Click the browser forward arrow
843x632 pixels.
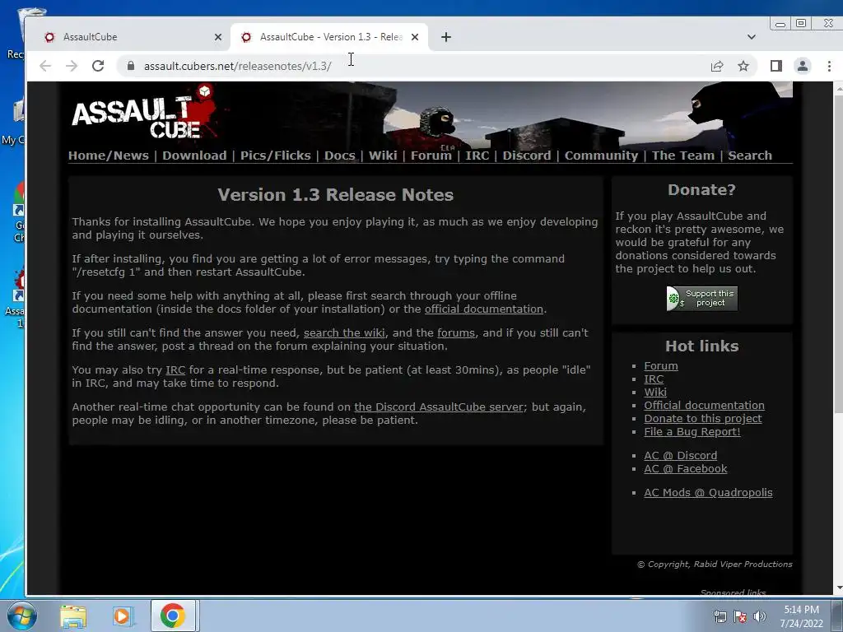72,66
